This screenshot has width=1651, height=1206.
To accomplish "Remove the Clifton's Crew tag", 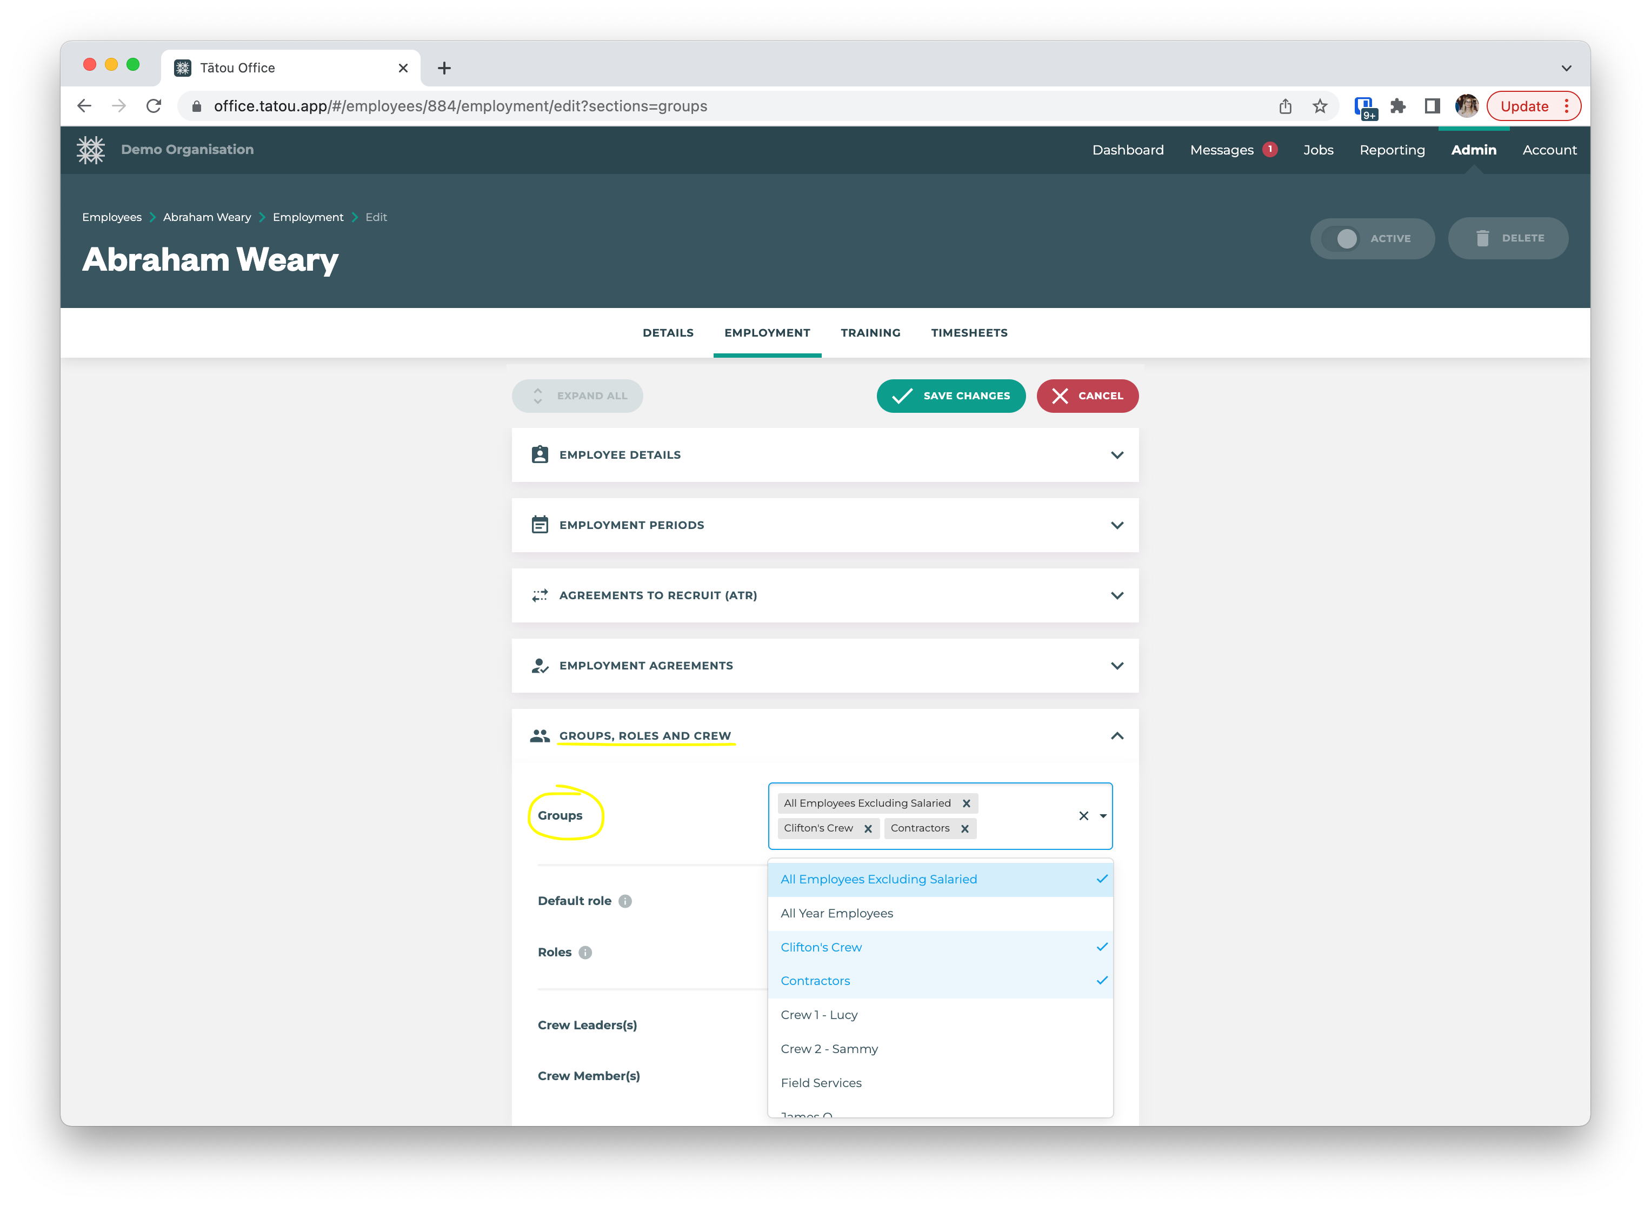I will tap(868, 828).
